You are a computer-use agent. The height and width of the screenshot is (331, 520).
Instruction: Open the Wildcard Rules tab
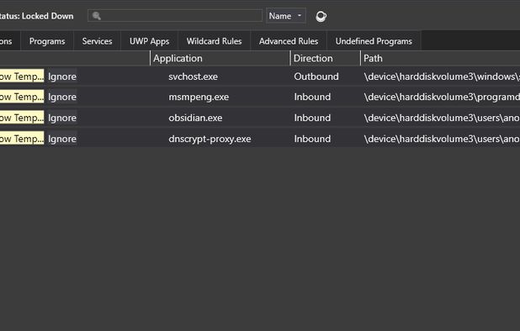point(215,41)
